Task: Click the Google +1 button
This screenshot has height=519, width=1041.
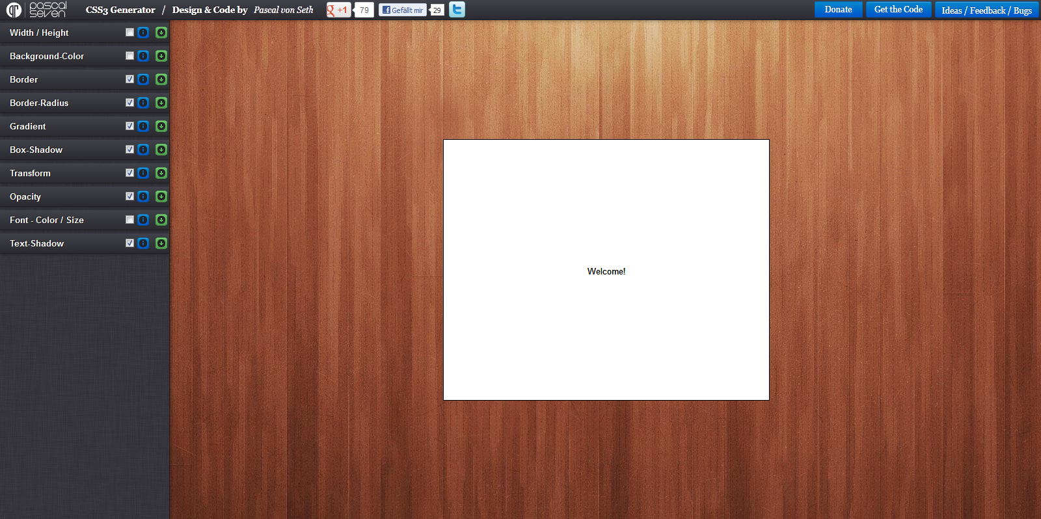Action: click(338, 10)
